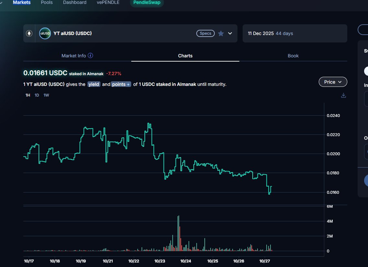Open the Price chart type dropdown
Image resolution: width=368 pixels, height=267 pixels.
tap(333, 82)
